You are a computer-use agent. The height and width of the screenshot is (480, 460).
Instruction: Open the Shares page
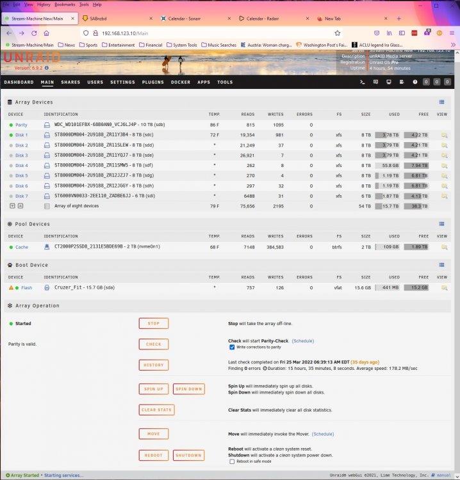(x=70, y=82)
